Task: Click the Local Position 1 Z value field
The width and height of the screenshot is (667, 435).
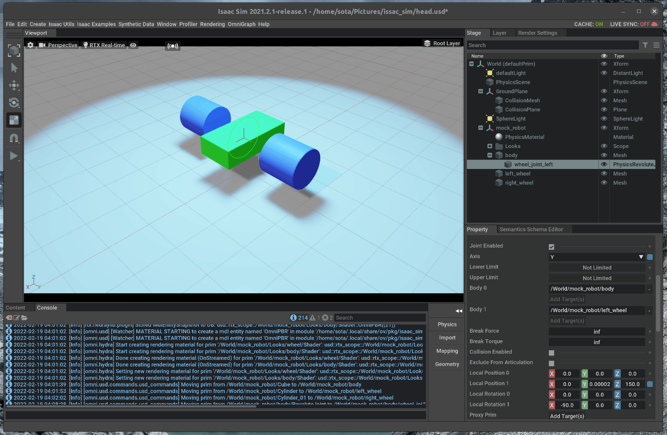Action: coord(633,384)
